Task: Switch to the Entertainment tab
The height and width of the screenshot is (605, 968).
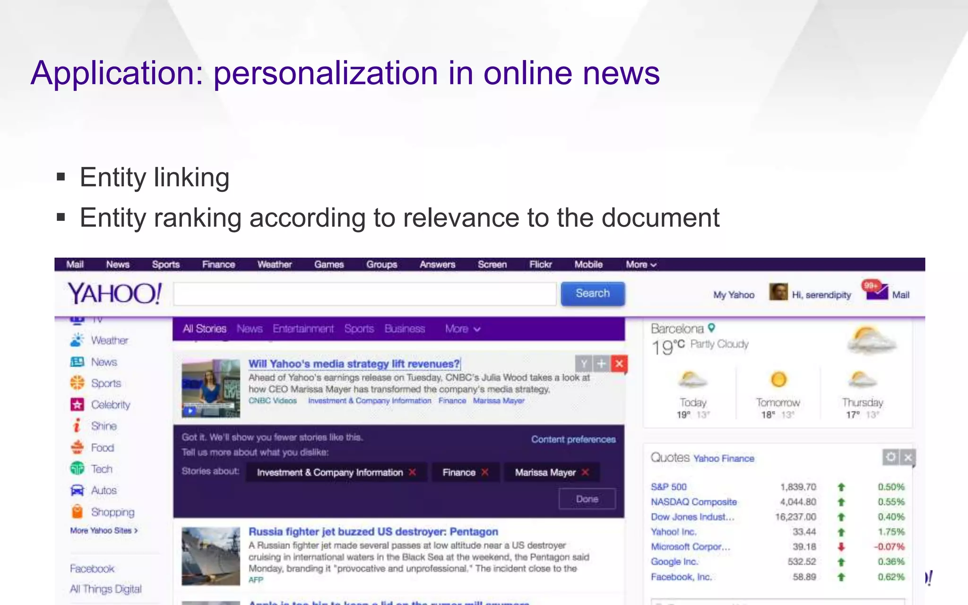Action: pyautogui.click(x=303, y=328)
